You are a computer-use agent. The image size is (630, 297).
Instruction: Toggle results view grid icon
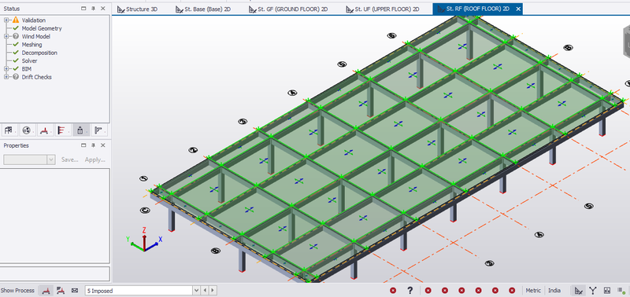coord(606,291)
